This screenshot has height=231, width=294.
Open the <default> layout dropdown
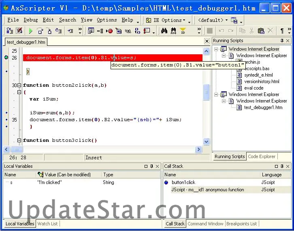(x=213, y=20)
